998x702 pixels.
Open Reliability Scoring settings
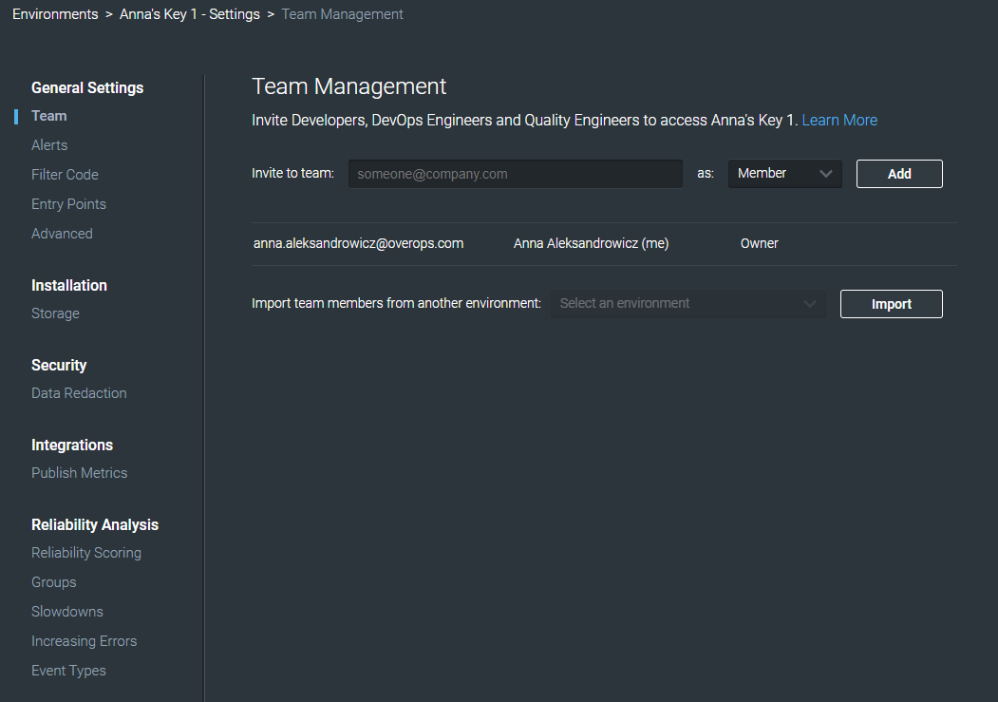86,553
